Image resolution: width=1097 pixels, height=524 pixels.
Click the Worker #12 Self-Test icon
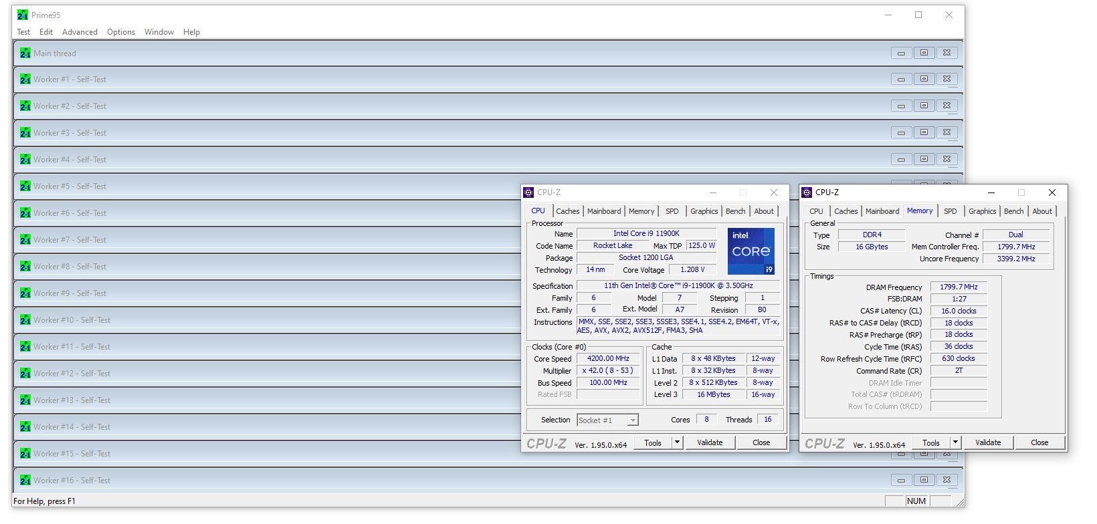click(x=25, y=373)
